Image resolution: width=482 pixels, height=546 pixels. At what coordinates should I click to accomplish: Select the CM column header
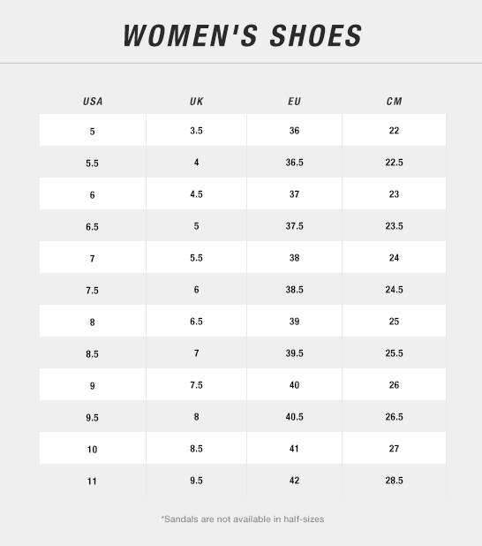[394, 102]
